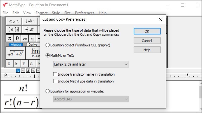Select the decimal tab stop button
Image resolution: width=202 pixels, height=113 pixels.
click(38, 71)
